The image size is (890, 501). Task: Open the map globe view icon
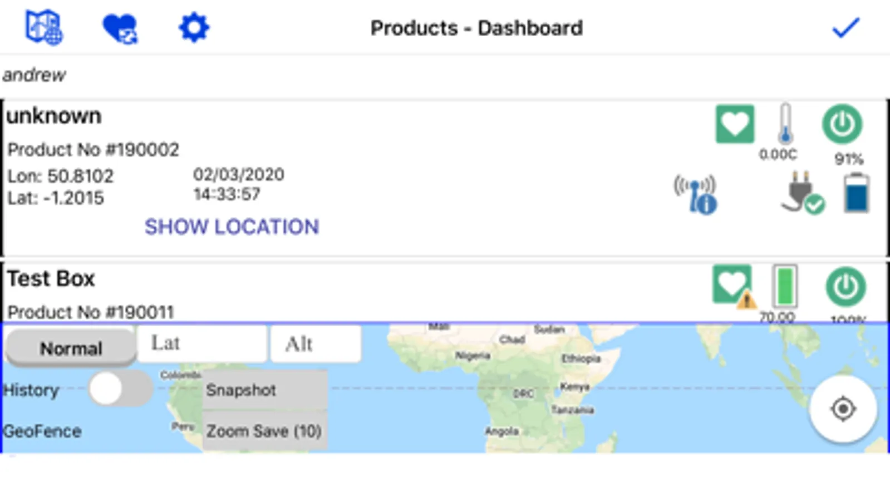pos(43,27)
